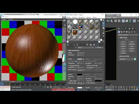
Task: Select the white sphere material slot
Action: 75,22
